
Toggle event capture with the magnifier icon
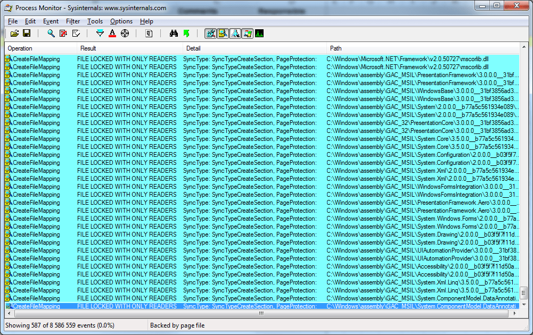[51, 33]
